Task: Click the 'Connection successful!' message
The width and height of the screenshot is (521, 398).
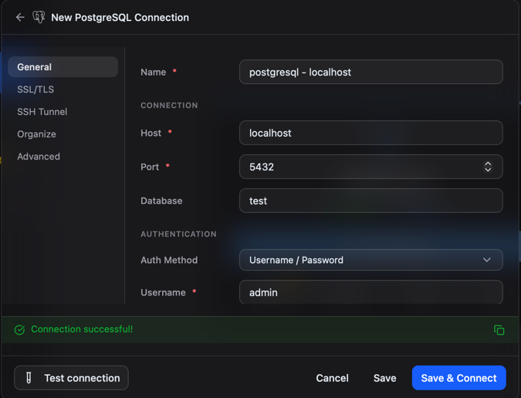Action: (x=82, y=329)
